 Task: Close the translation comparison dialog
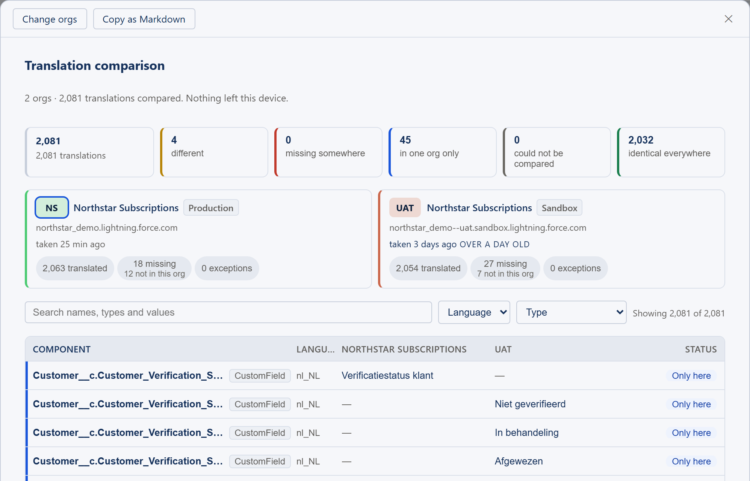[x=728, y=19]
